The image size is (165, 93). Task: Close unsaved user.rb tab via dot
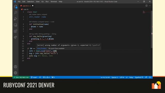click(33, 6)
